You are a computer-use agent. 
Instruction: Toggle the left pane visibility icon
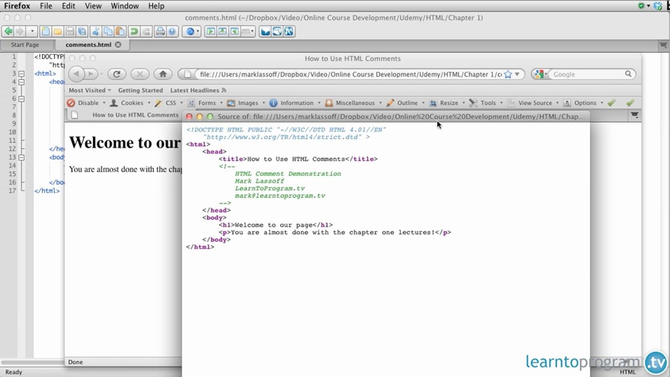[x=210, y=31]
